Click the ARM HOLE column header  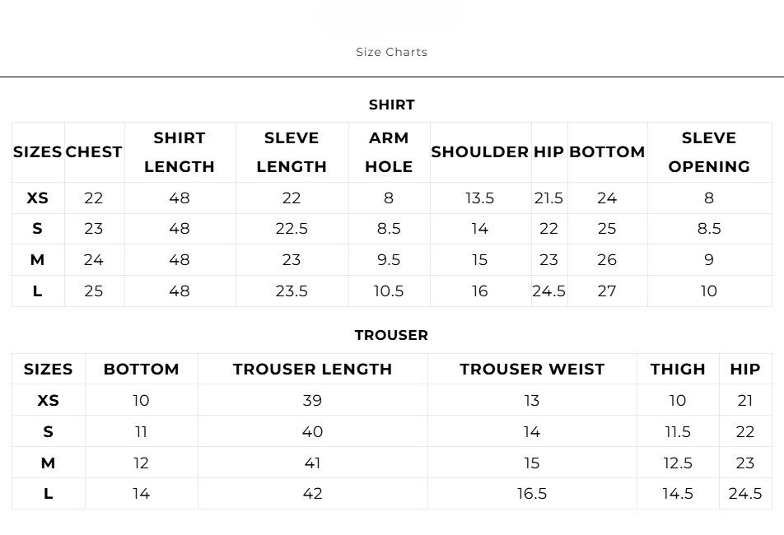[x=389, y=152]
